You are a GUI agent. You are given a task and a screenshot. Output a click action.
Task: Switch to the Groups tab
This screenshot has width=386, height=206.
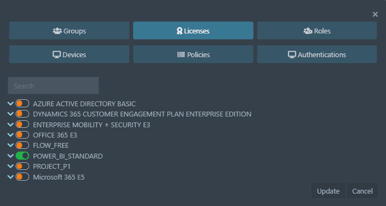click(69, 31)
